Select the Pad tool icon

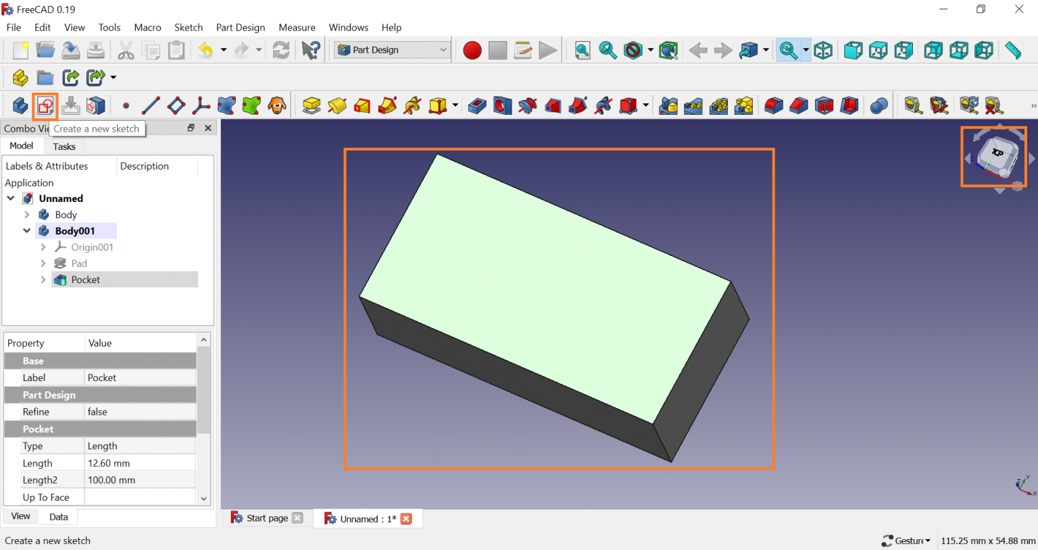click(x=312, y=106)
